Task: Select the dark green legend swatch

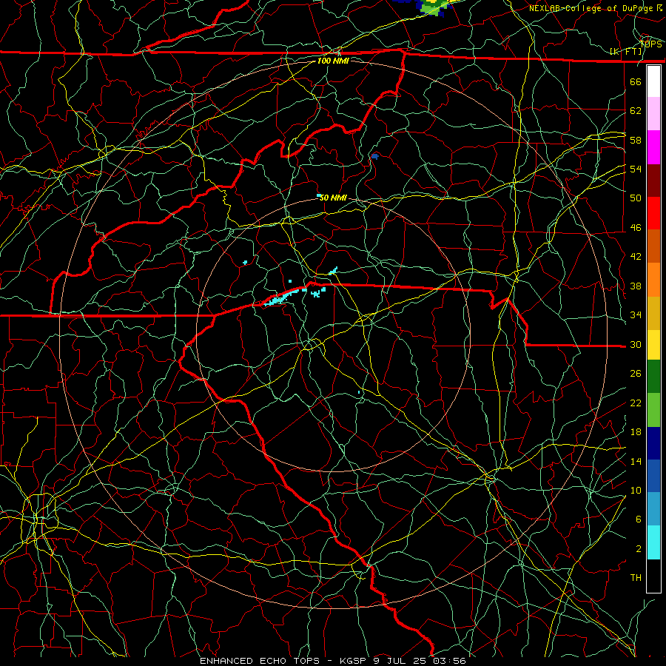Action: pos(653,377)
